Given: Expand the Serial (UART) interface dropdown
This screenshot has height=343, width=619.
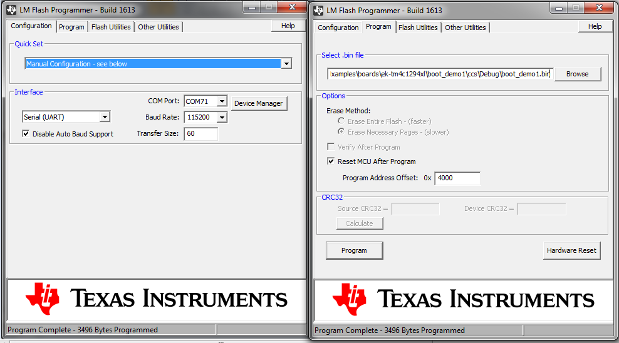Looking at the screenshot, I should pyautogui.click(x=104, y=117).
